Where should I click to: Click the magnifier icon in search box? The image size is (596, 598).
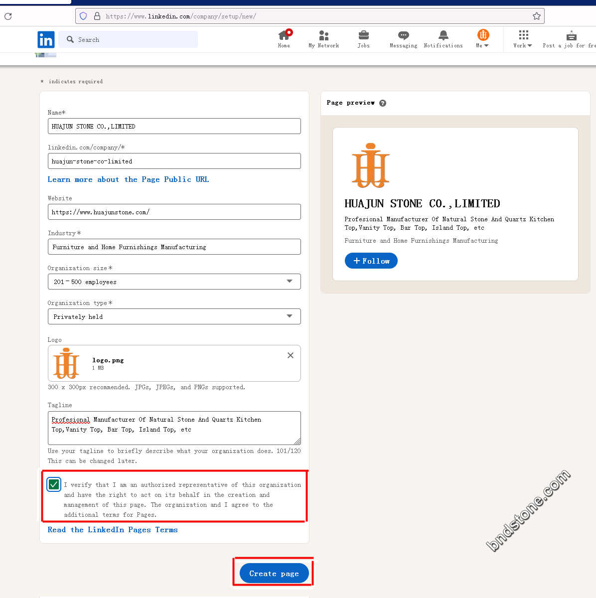tap(70, 39)
